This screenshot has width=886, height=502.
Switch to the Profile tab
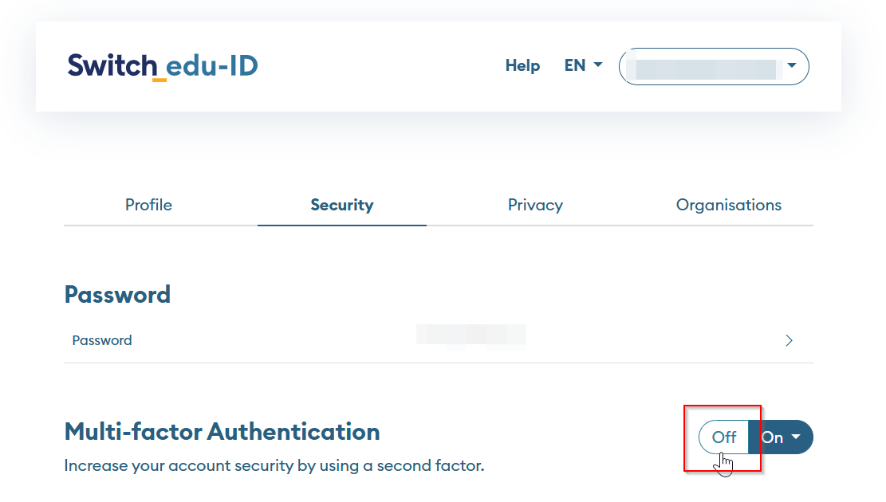(x=148, y=205)
